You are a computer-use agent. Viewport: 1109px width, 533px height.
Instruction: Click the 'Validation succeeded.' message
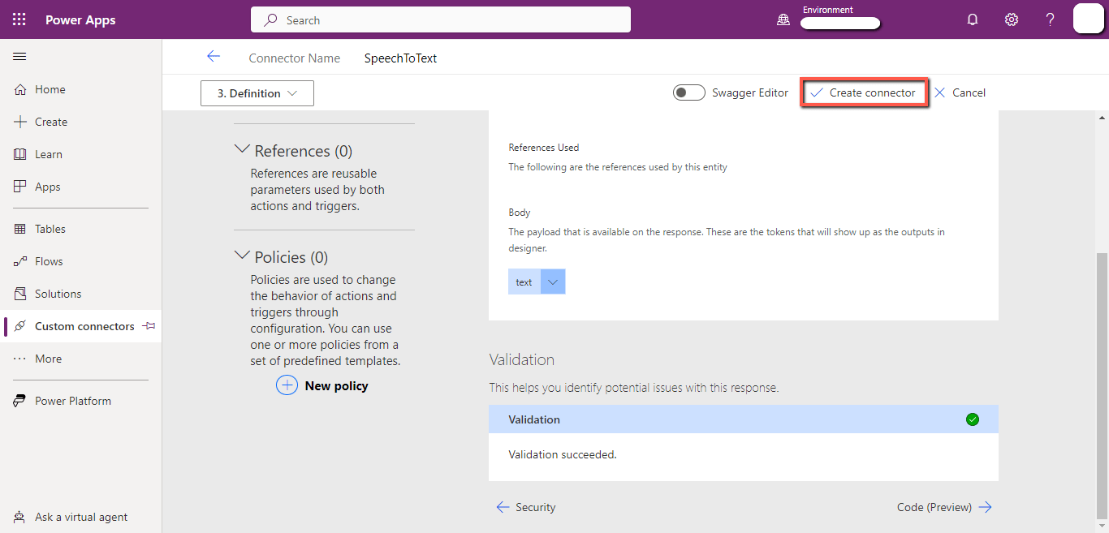click(563, 454)
